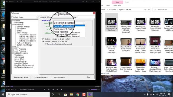
Task: Select Edward Maya - Stereo Love video file
Action: pyautogui.click(x=141, y=65)
